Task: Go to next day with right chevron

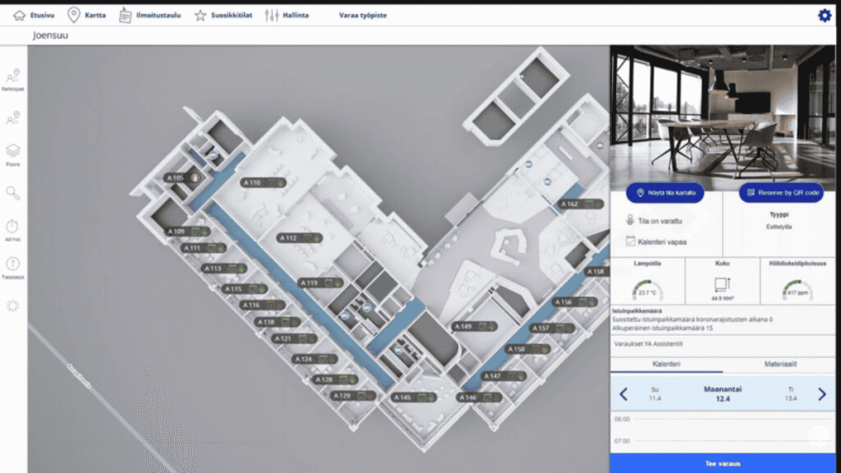Action: [x=821, y=394]
